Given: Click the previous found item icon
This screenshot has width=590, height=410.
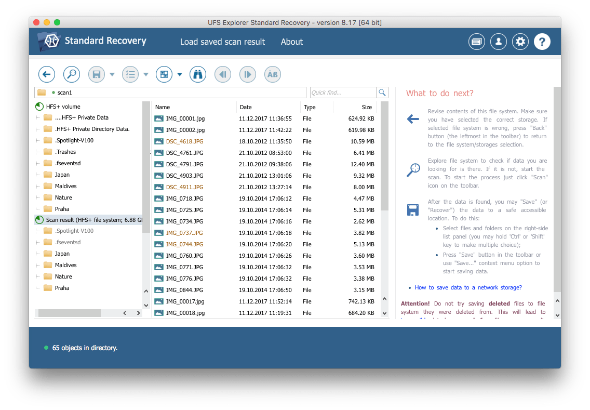Looking at the screenshot, I should click(223, 74).
